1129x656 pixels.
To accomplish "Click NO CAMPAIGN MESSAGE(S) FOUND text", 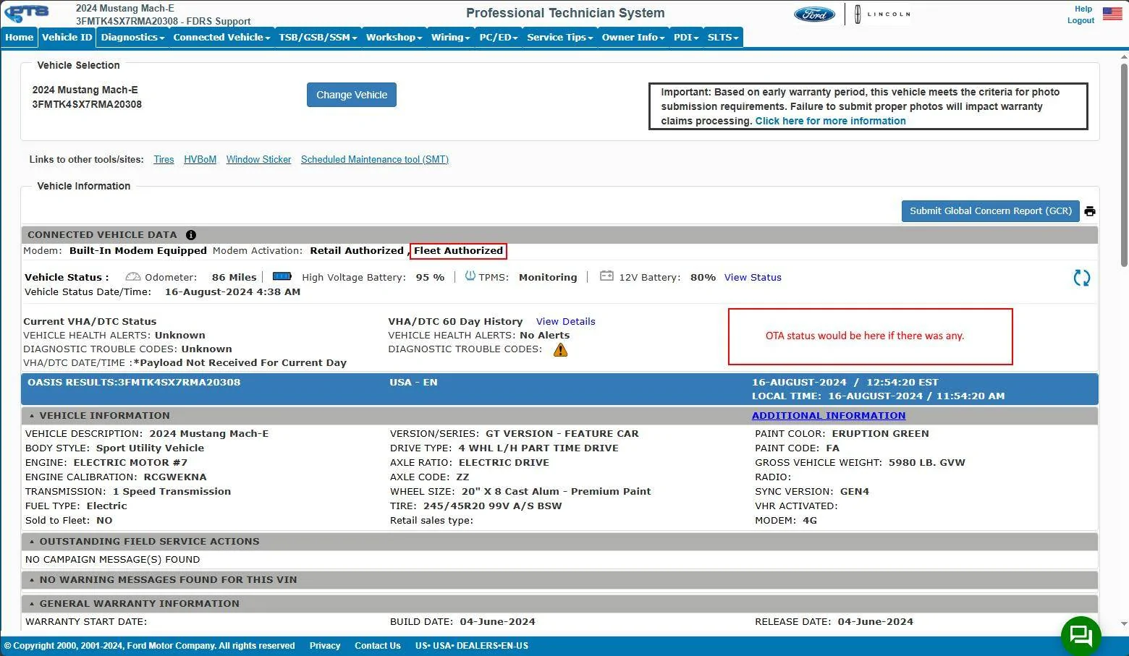I will point(112,560).
